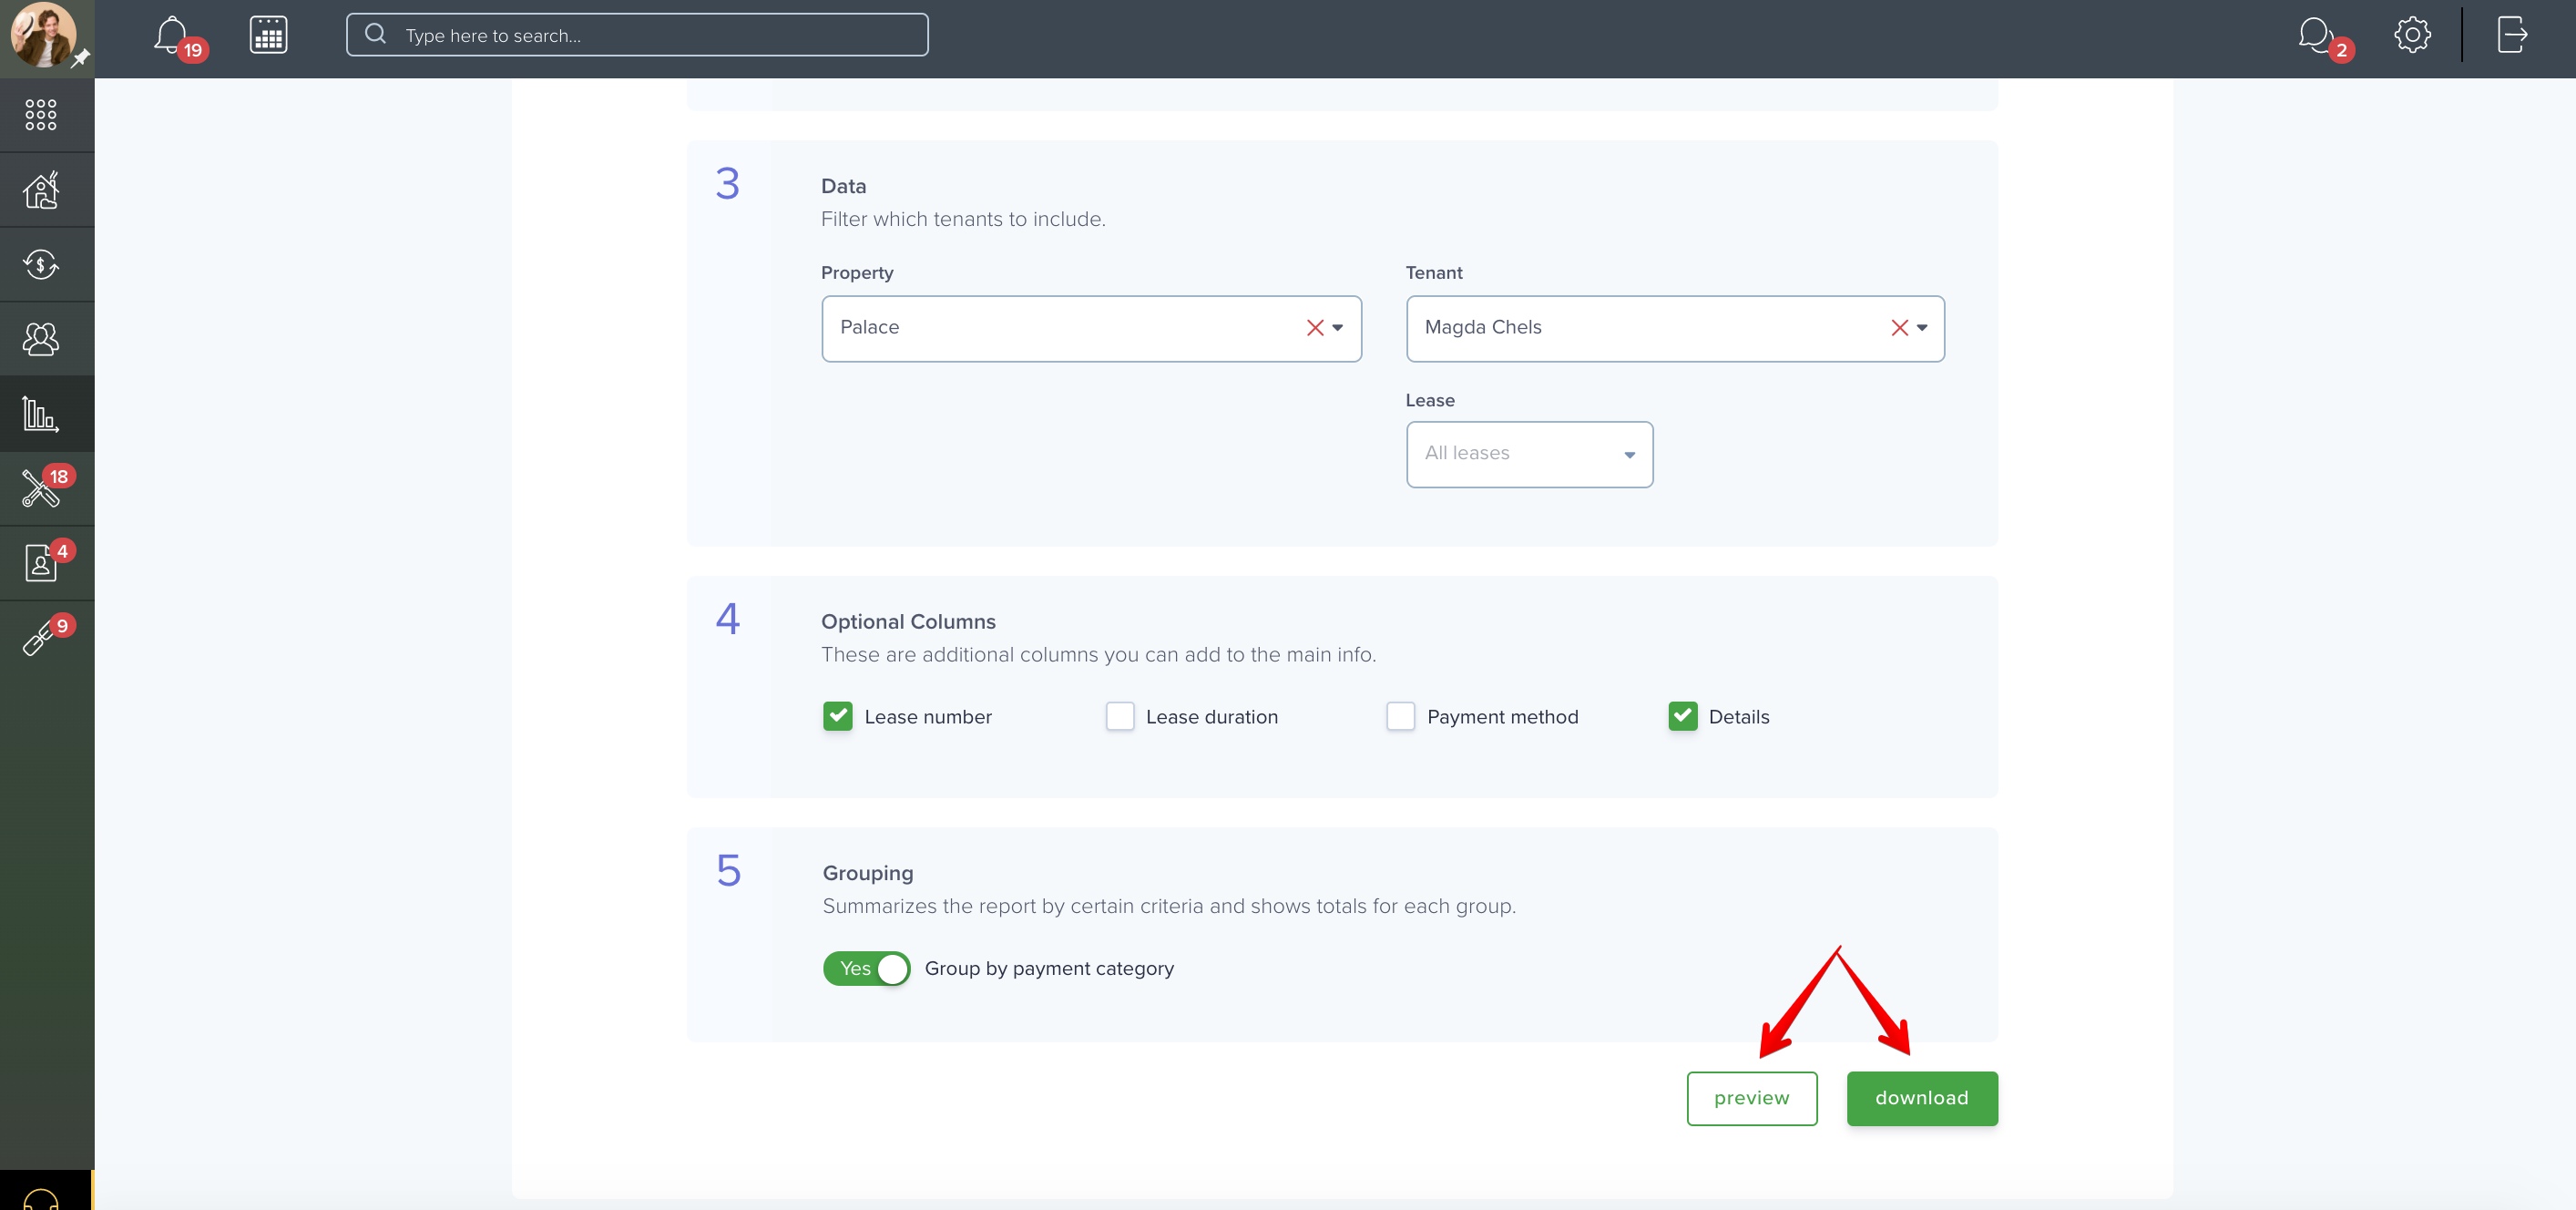The width and height of the screenshot is (2576, 1210).
Task: Toggle Group by payment category switch
Action: 866,969
